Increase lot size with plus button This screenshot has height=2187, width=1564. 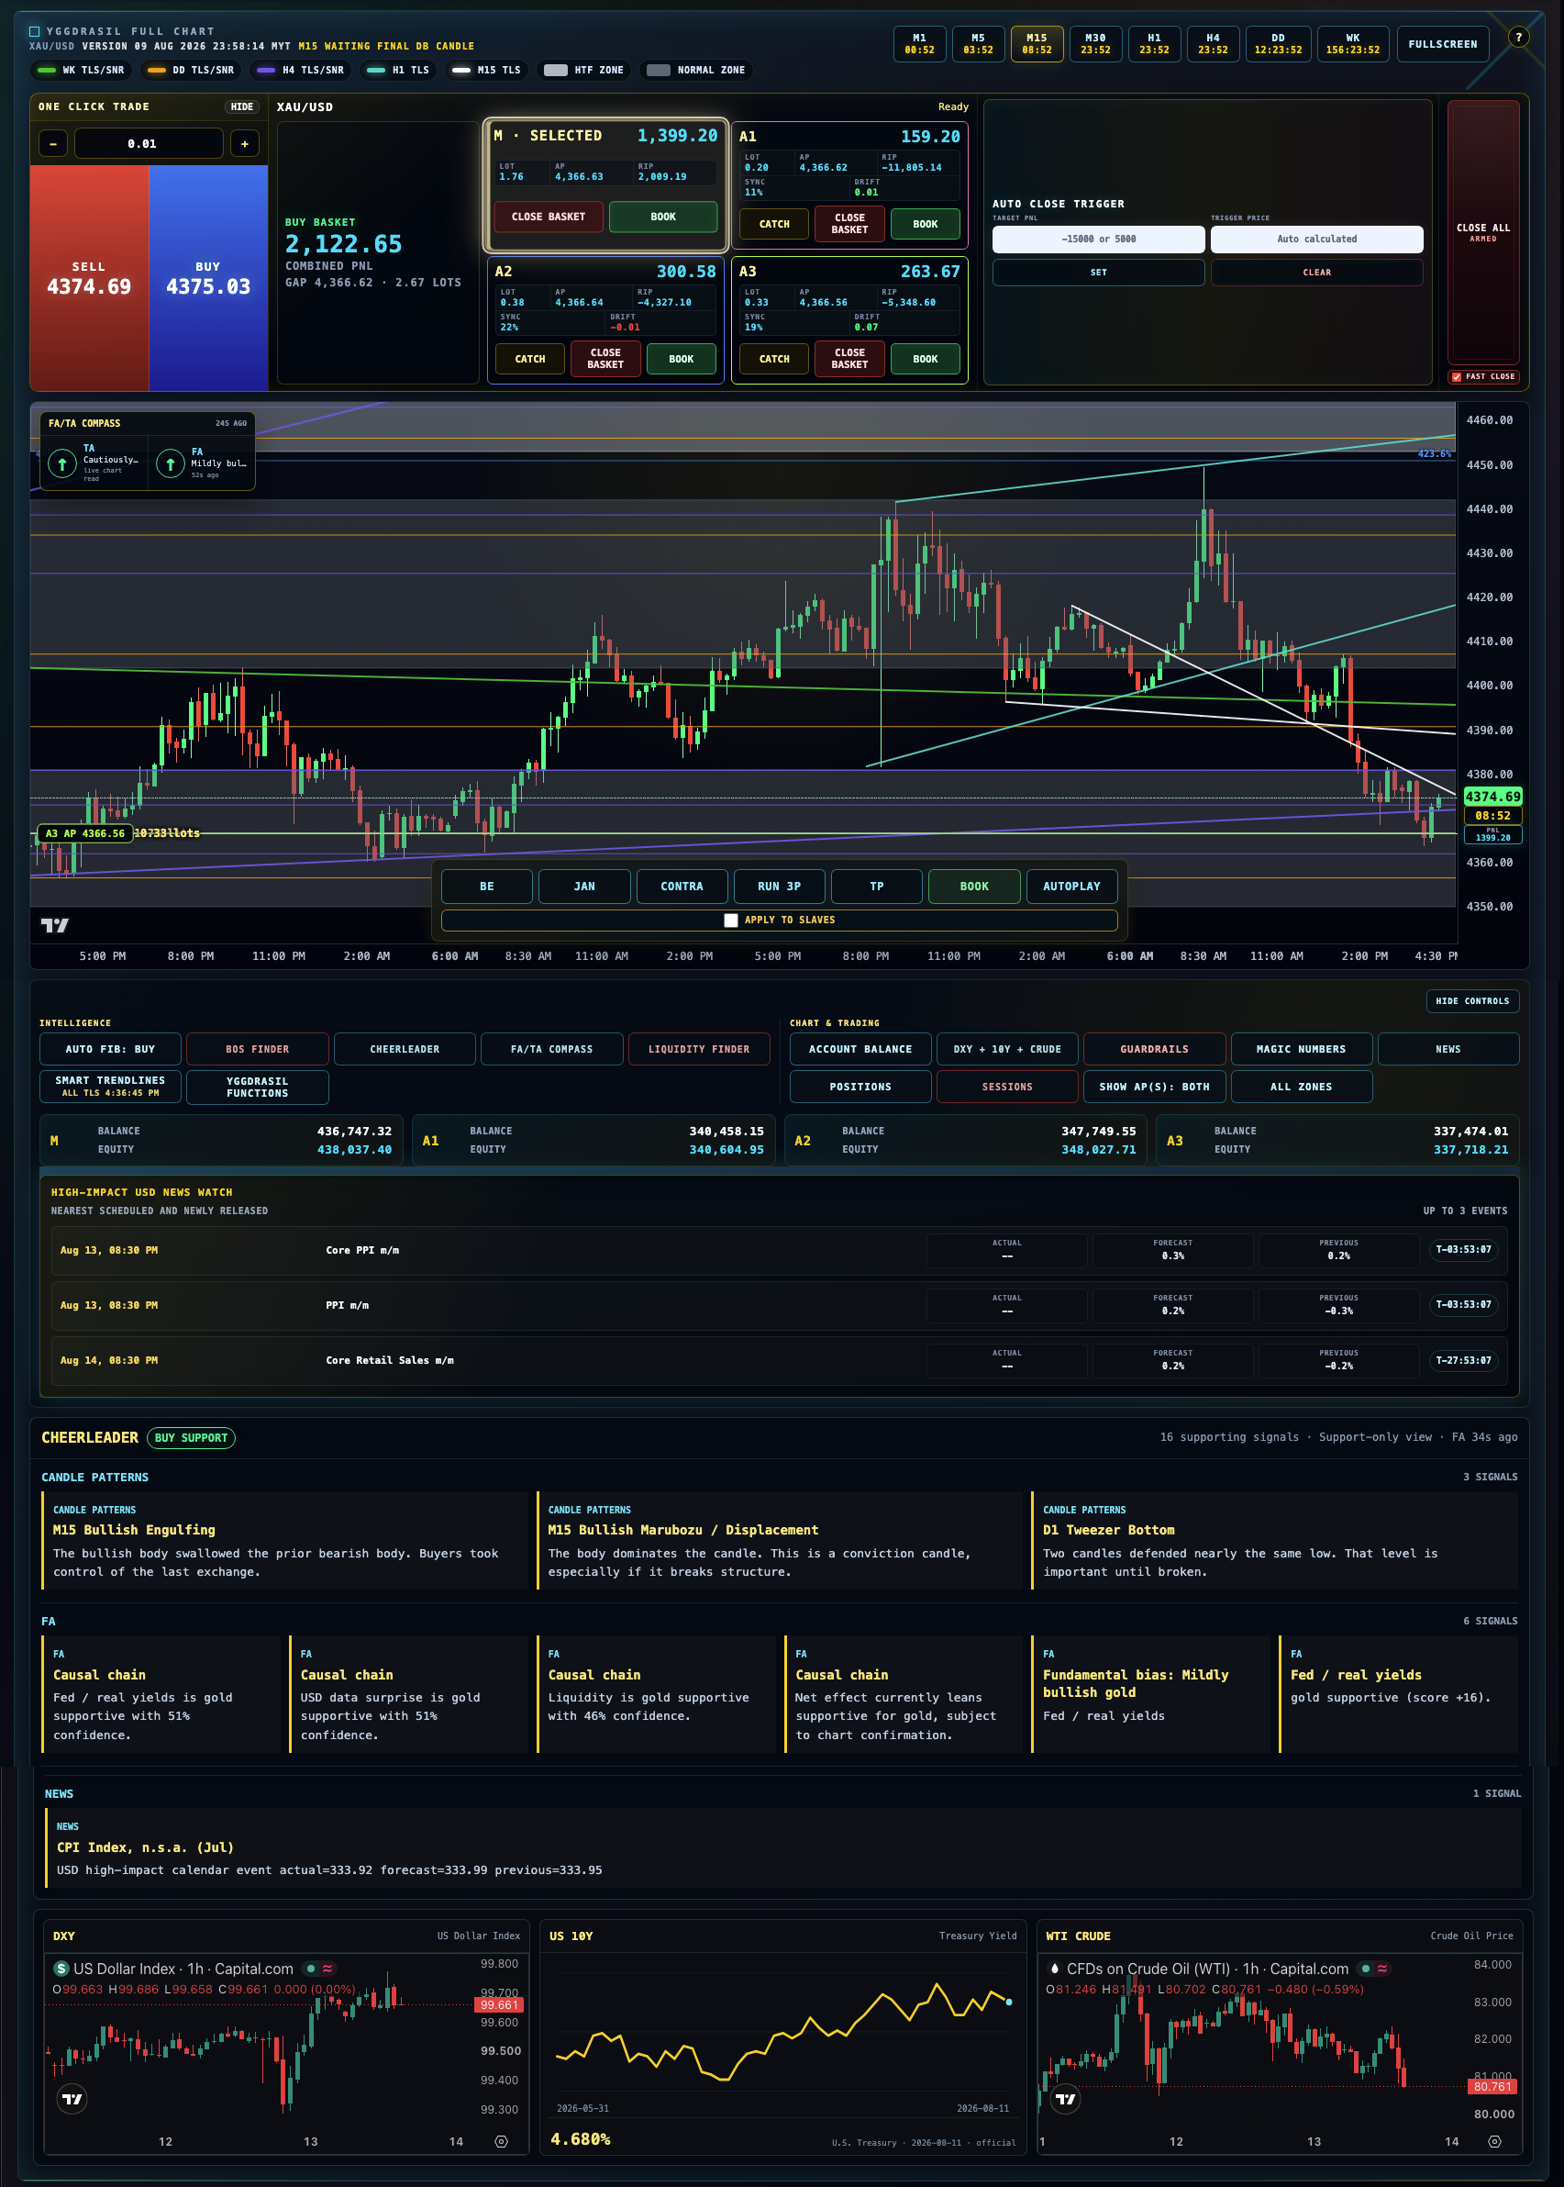245,143
